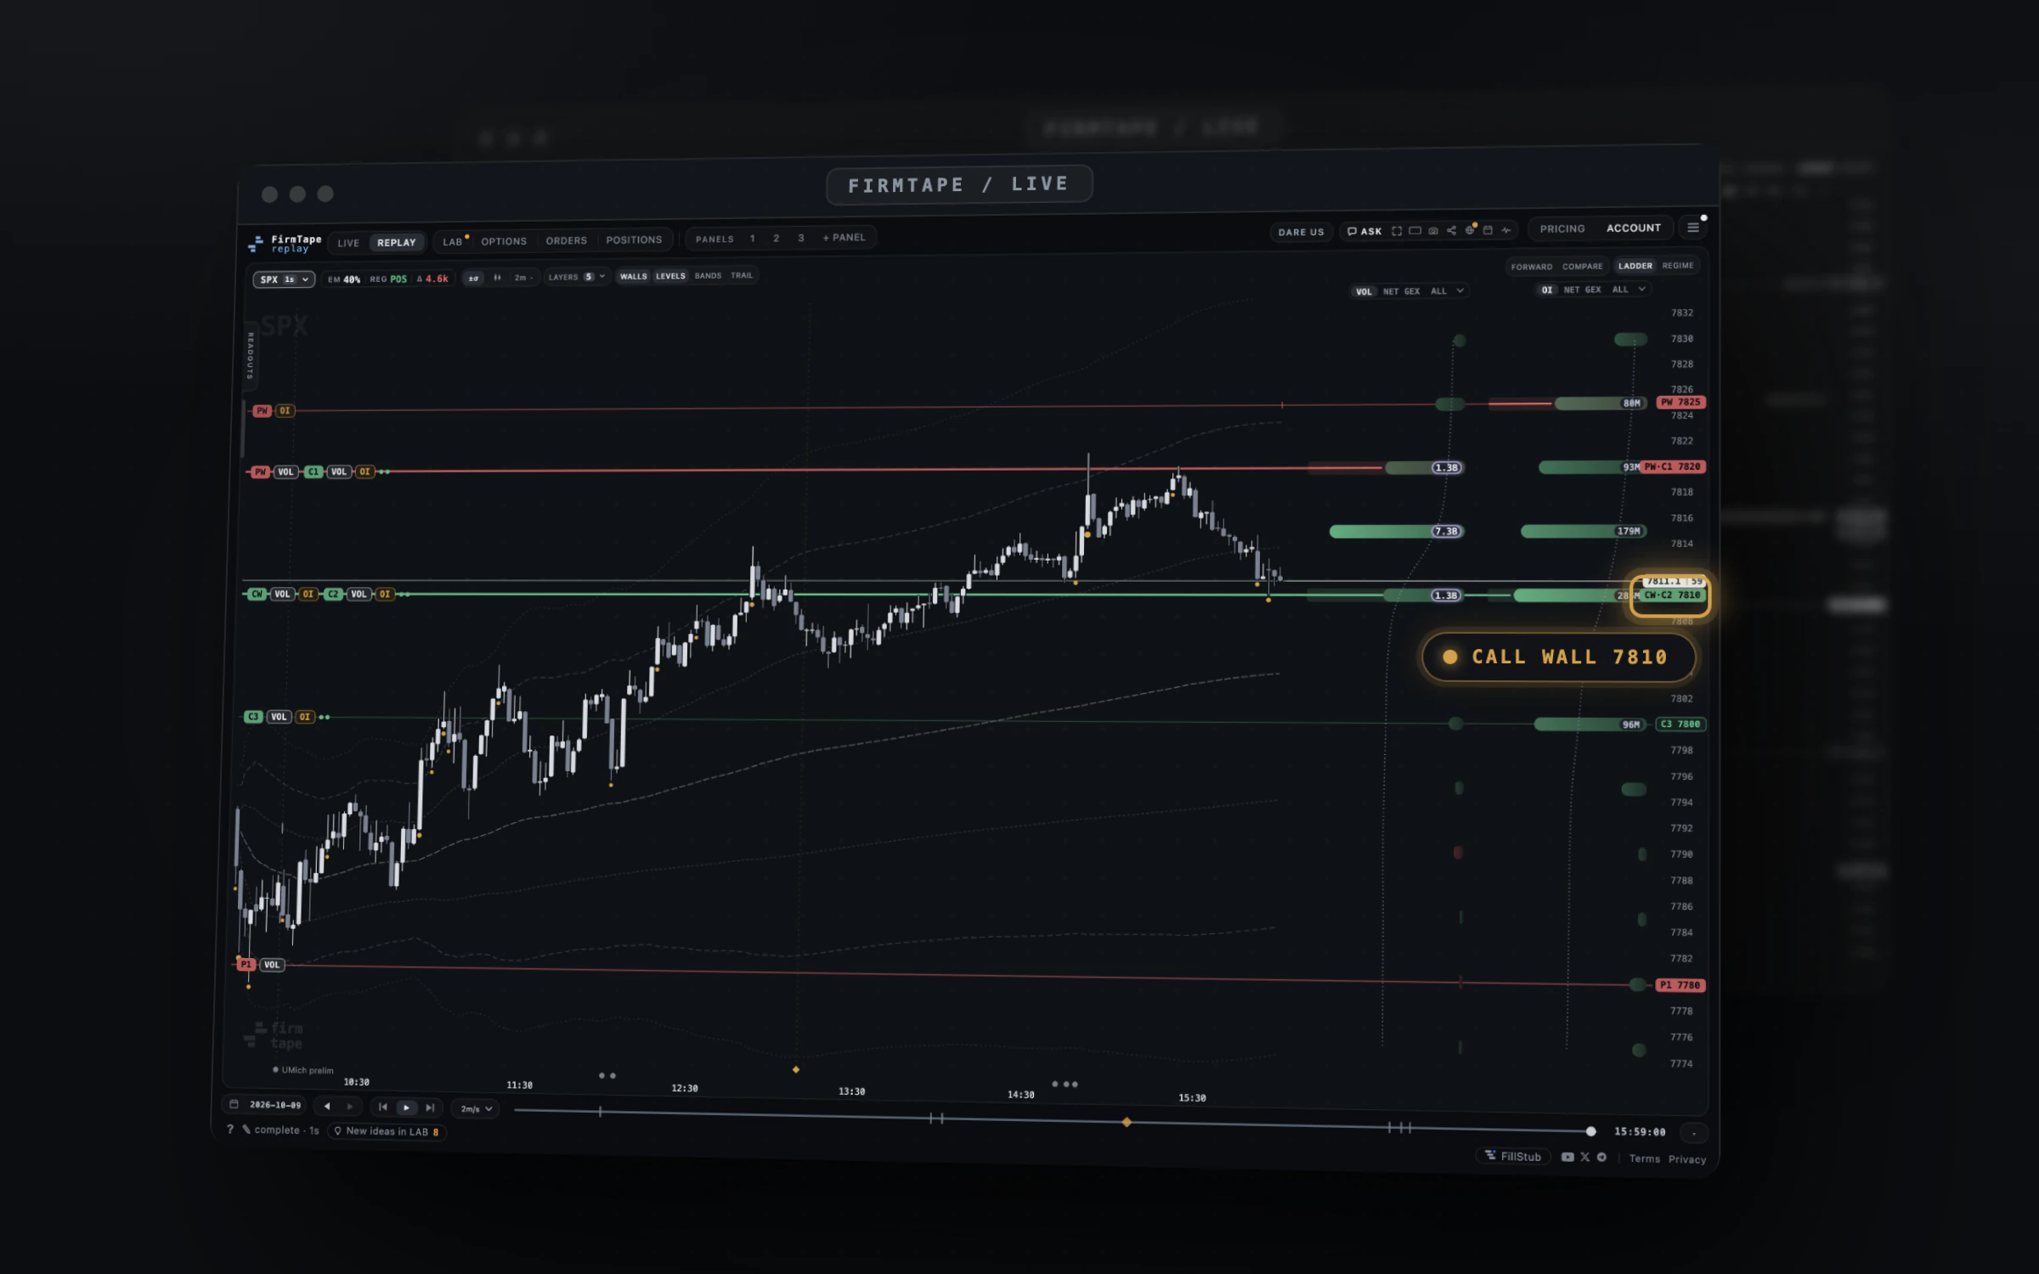
Task: Expand the LAYERS 5 dropdown
Action: (576, 277)
